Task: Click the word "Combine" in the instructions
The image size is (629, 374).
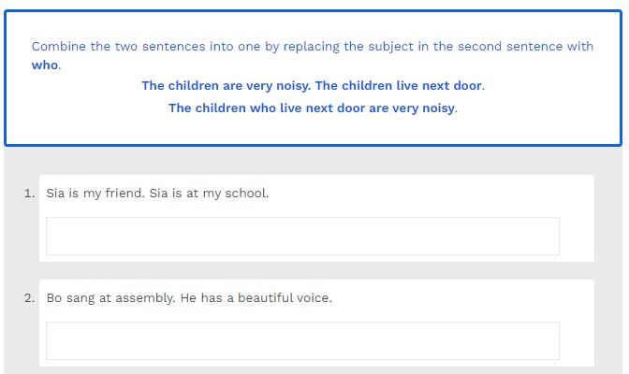Action: coord(58,46)
